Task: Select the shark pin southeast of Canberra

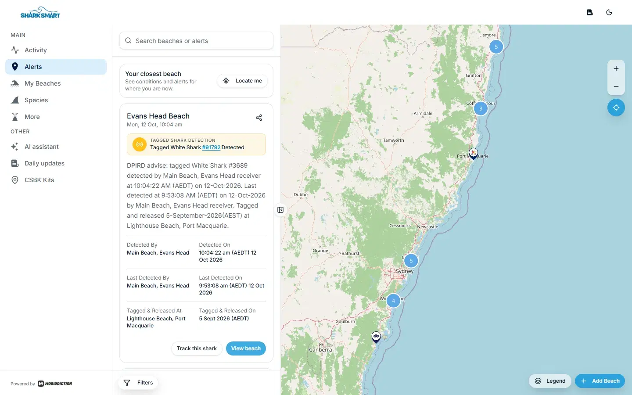Action: [376, 337]
